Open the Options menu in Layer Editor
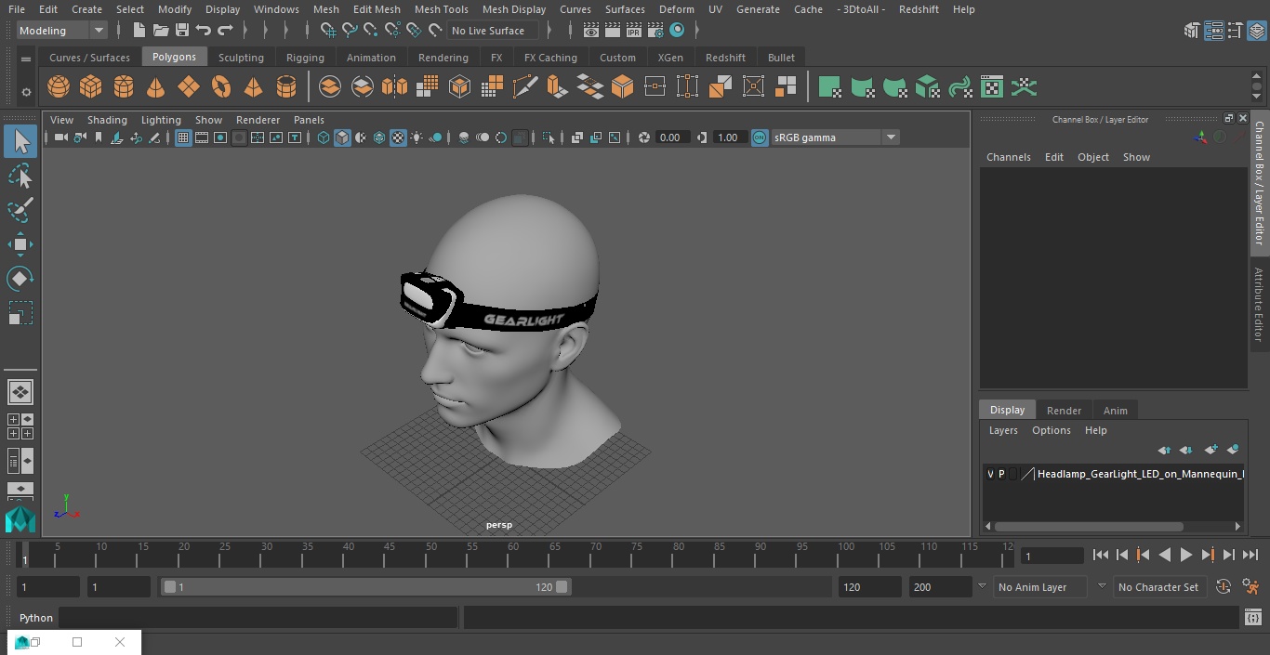This screenshot has height=655, width=1270. point(1052,430)
